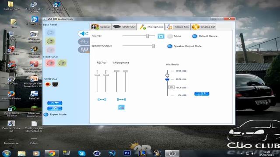Toggle Speaker Output Mute
Image resolution: width=280 pixels, height=157 pixels.
pos(170,46)
